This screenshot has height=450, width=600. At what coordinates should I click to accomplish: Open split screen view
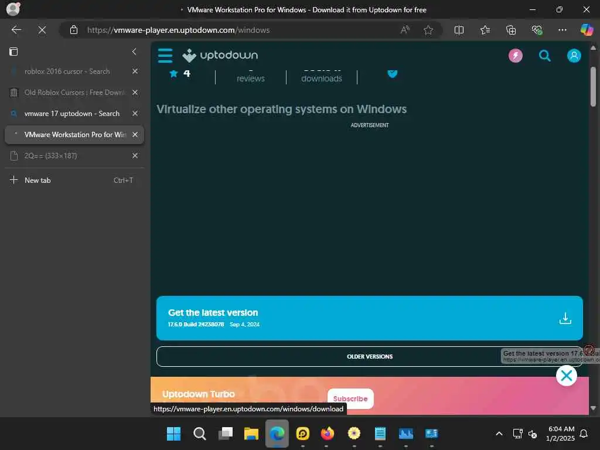pyautogui.click(x=459, y=30)
